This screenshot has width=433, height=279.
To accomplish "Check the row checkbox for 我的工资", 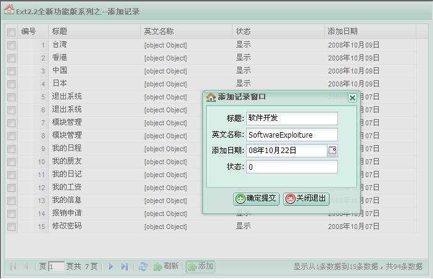I will (11, 188).
